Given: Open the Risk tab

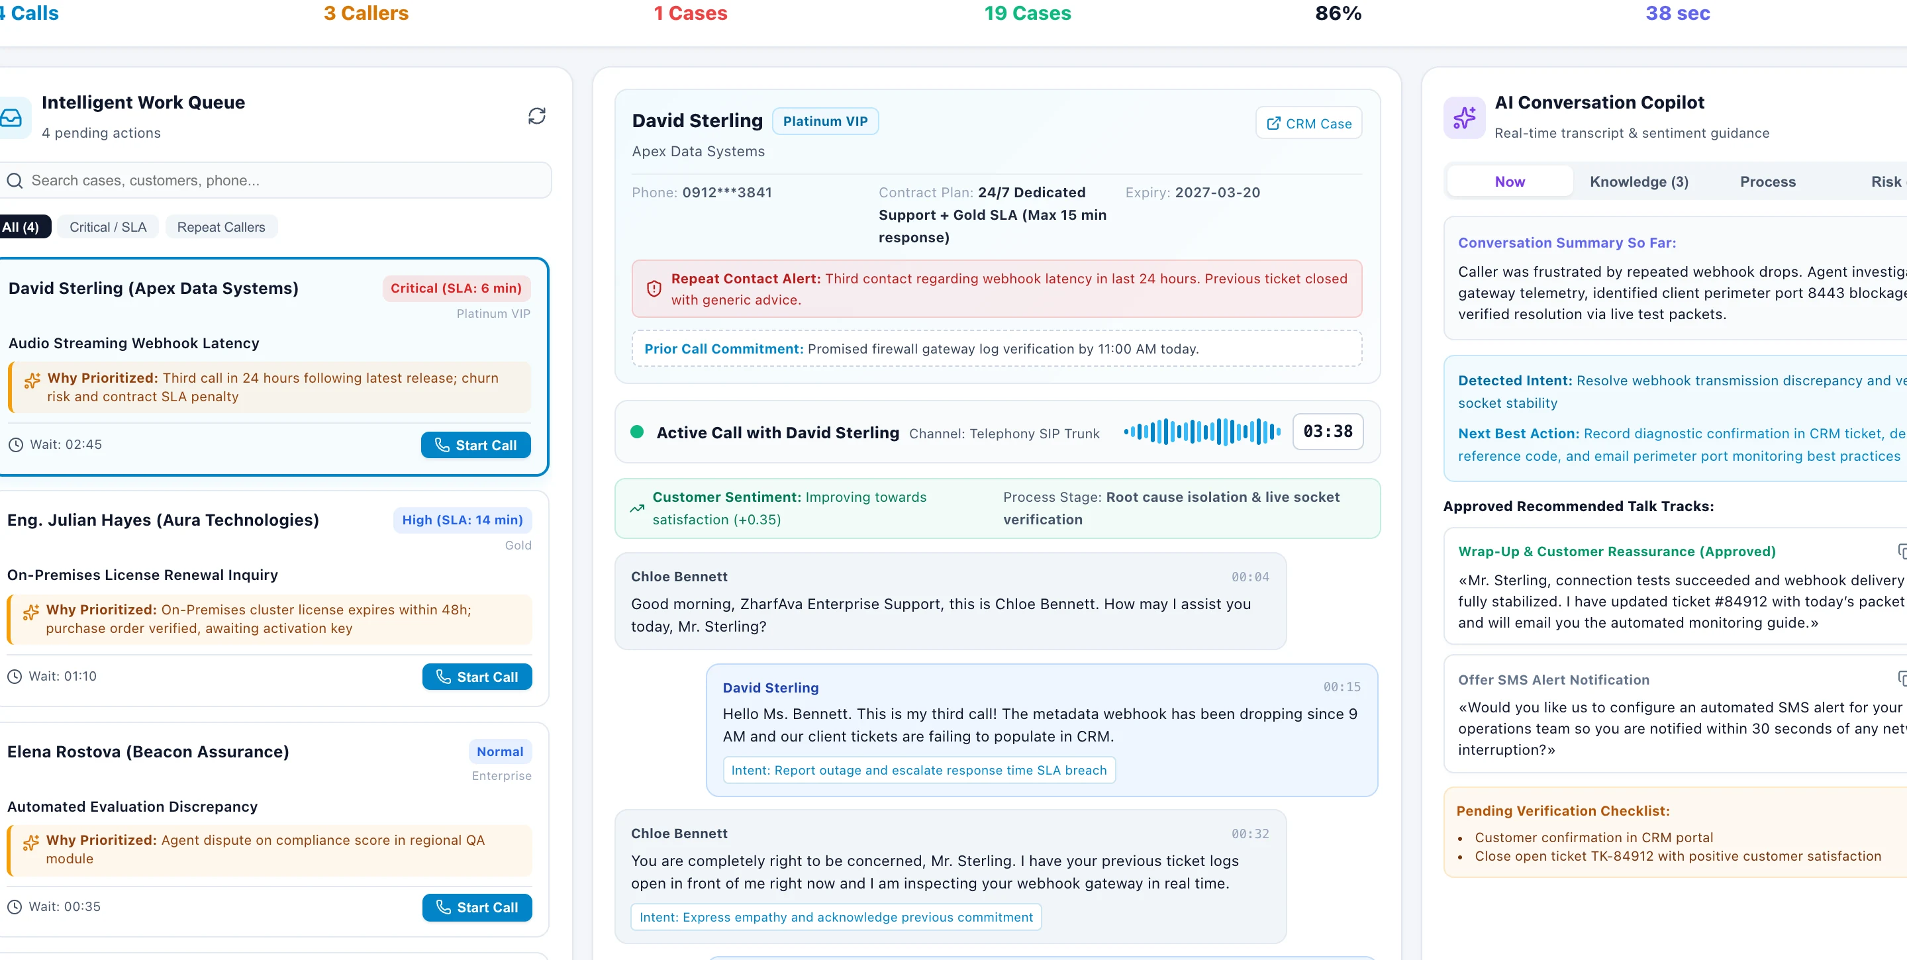Looking at the screenshot, I should coord(1886,181).
